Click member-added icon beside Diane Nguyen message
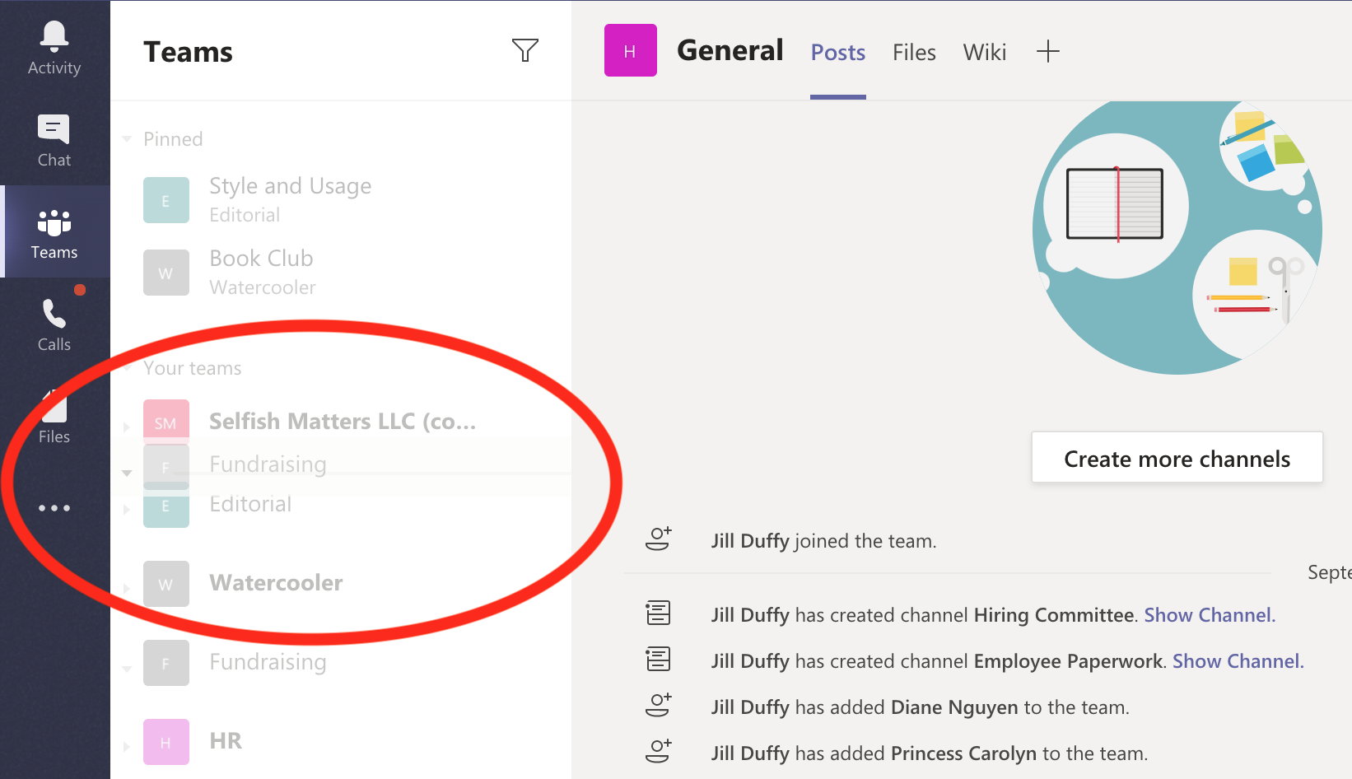Screen dimensions: 1352x779 pos(658,705)
